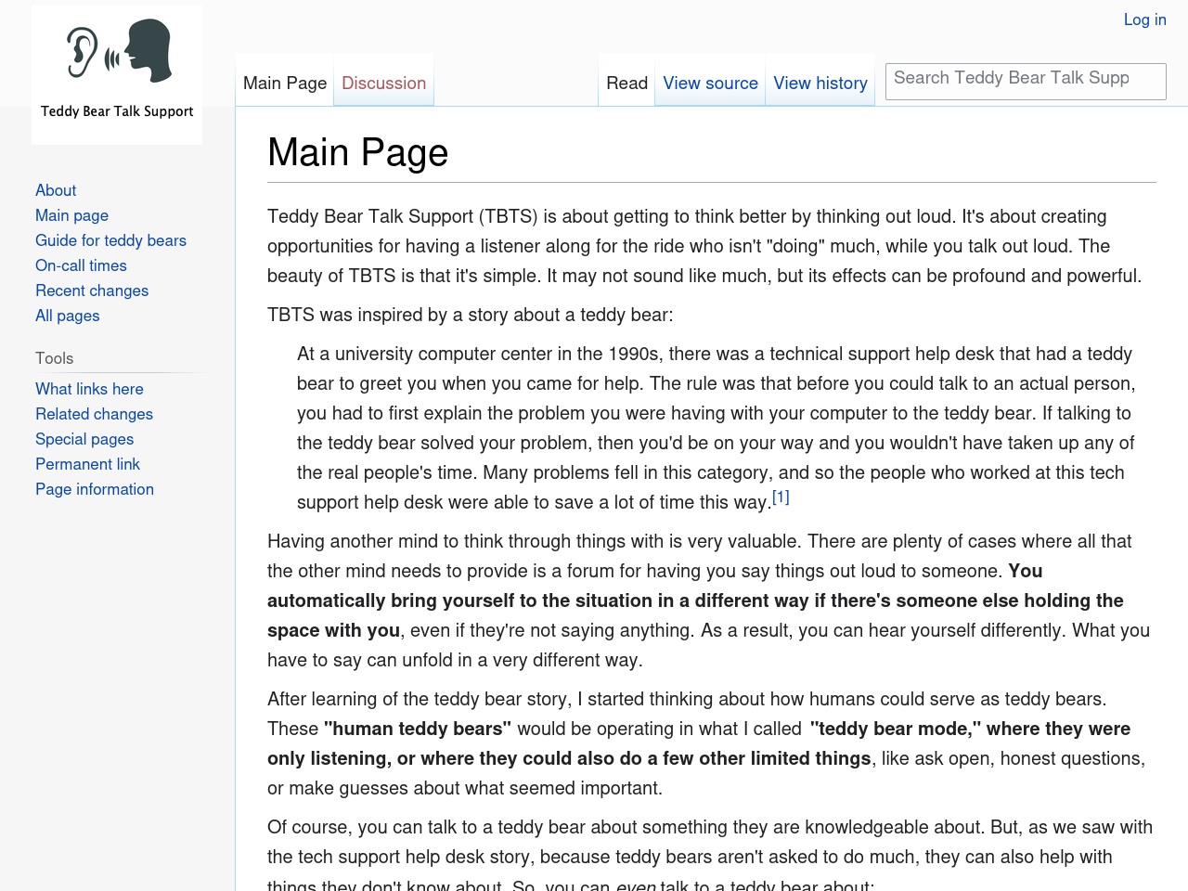Viewport: 1188px width, 891px height.
Task: Select Related changes in Tools
Action: 94,414
